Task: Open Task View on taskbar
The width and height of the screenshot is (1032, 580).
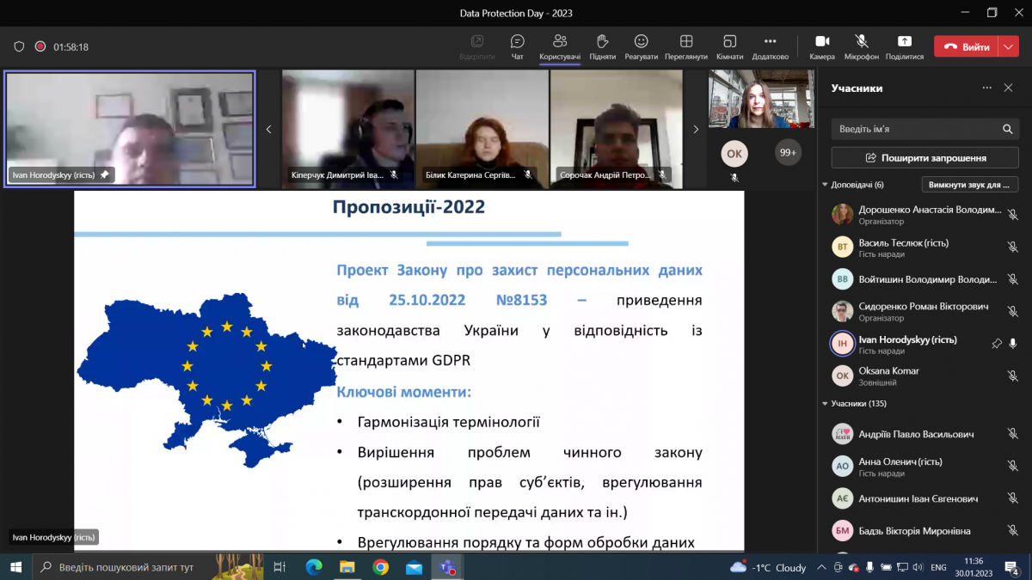Action: click(279, 567)
